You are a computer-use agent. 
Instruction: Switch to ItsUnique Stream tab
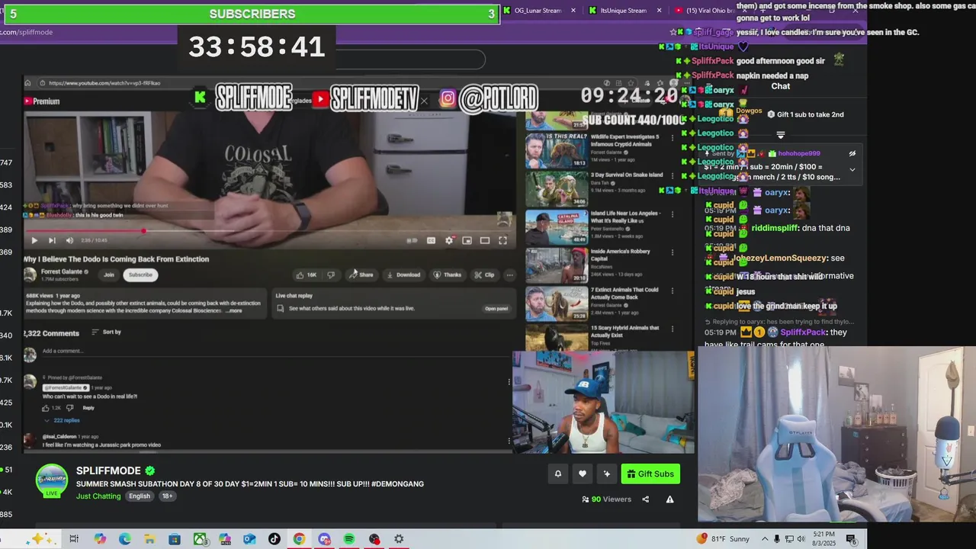(623, 11)
